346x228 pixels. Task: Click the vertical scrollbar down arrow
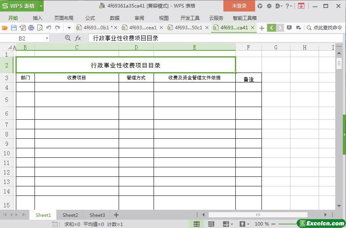[339, 206]
